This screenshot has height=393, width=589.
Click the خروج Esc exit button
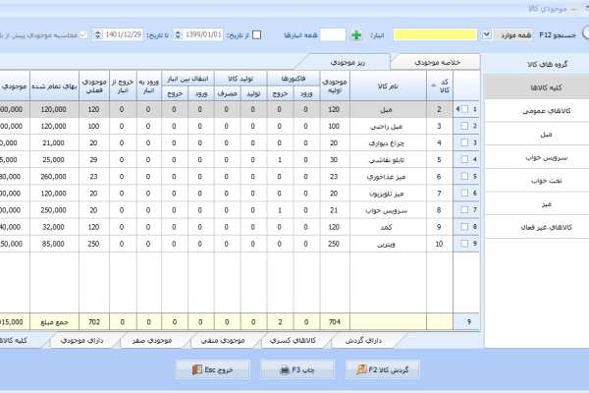pyautogui.click(x=213, y=369)
